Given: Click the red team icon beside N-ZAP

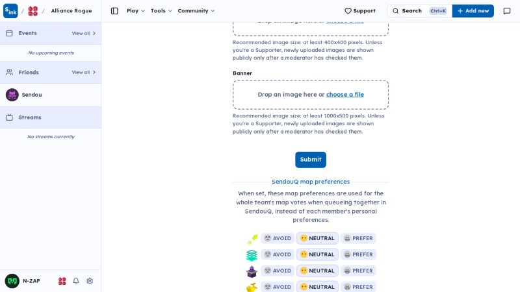Looking at the screenshot, I should (x=62, y=281).
